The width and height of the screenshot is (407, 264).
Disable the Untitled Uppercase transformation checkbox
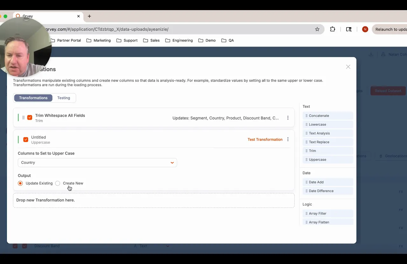26,140
